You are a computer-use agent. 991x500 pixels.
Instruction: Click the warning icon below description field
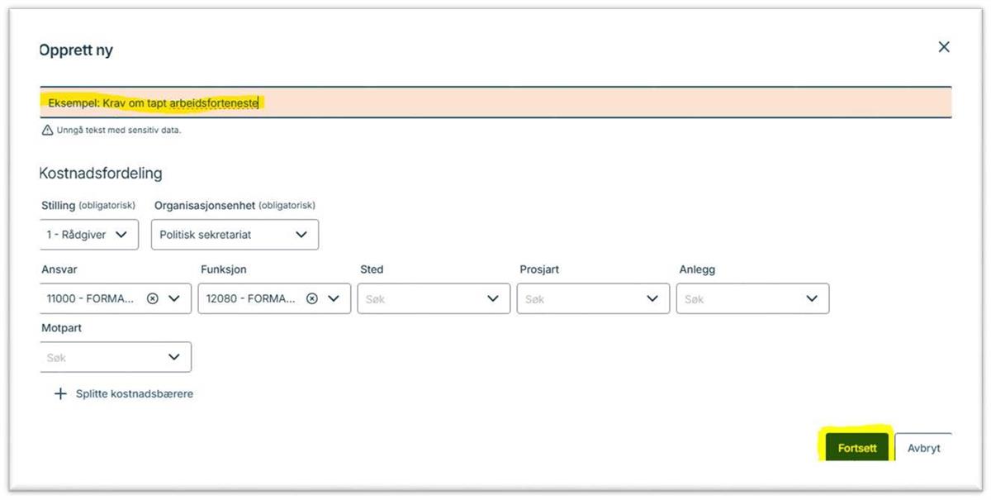click(x=47, y=131)
